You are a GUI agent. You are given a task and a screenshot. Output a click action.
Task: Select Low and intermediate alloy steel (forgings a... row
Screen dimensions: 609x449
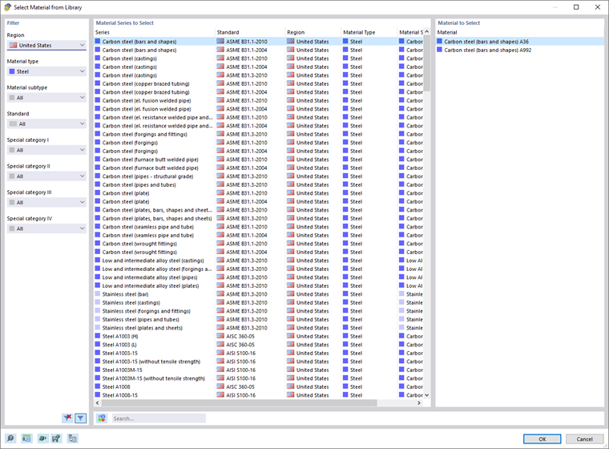[259, 269]
